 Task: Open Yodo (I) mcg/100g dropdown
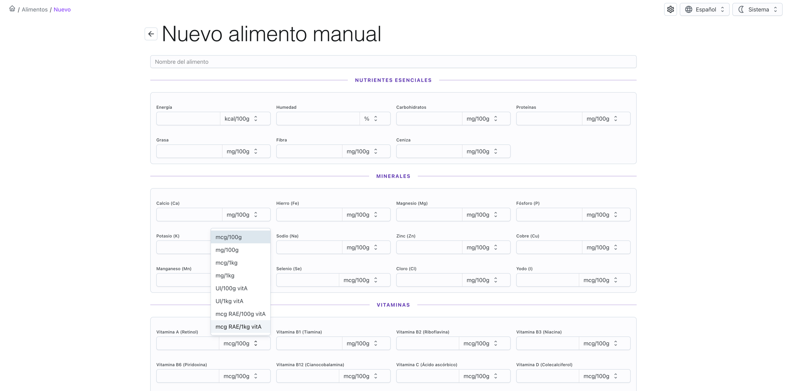coord(604,280)
